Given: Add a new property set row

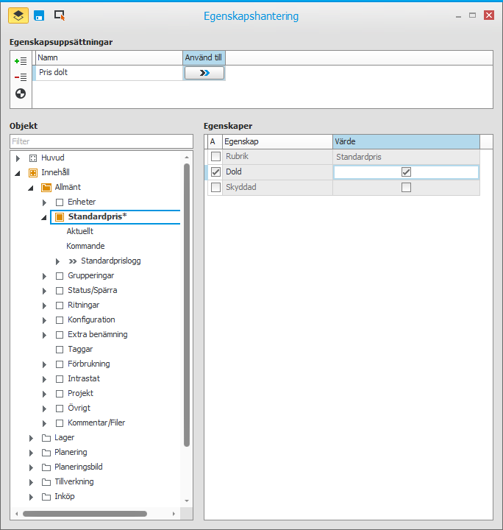Looking at the screenshot, I should pos(21,61).
